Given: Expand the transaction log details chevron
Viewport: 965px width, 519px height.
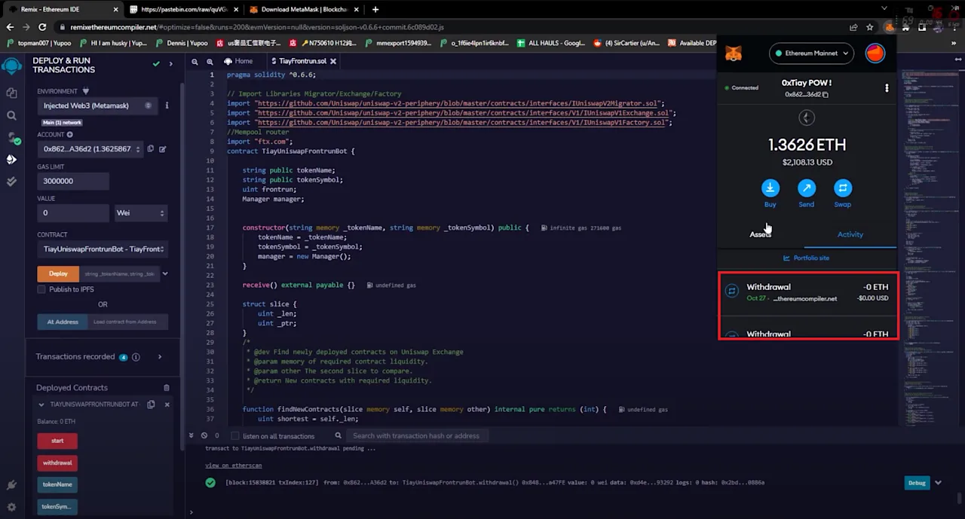Looking at the screenshot, I should tap(938, 483).
